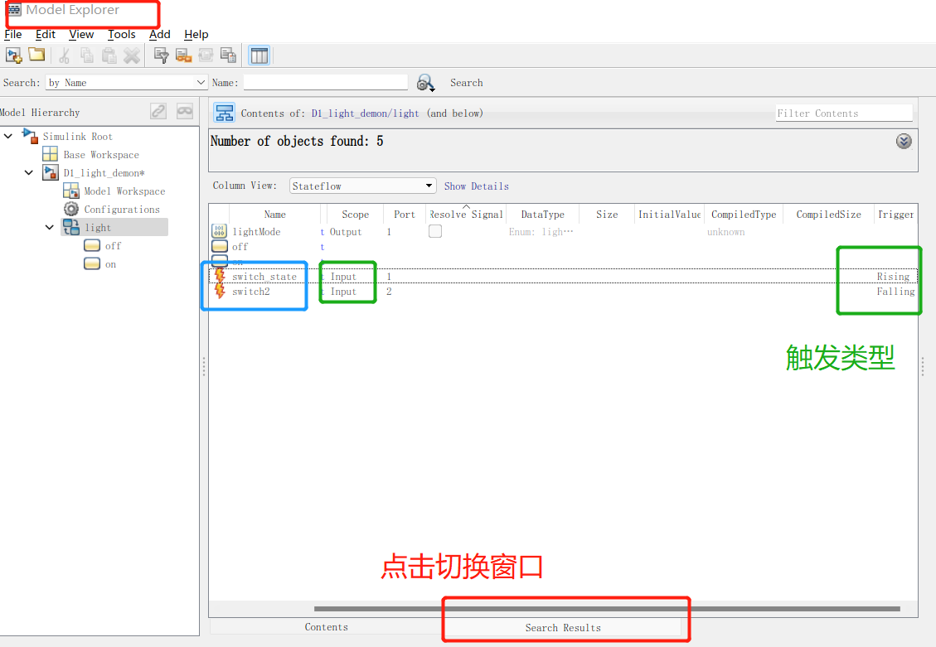The height and width of the screenshot is (647, 936).
Task: Click the Search button
Action: pos(466,83)
